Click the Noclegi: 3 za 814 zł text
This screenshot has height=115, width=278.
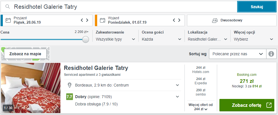pos(247,87)
